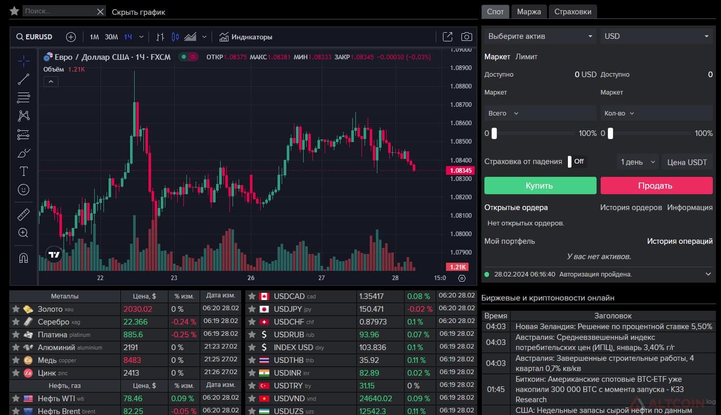
Task: Toggle the star for Серебро row
Action: click(x=16, y=322)
